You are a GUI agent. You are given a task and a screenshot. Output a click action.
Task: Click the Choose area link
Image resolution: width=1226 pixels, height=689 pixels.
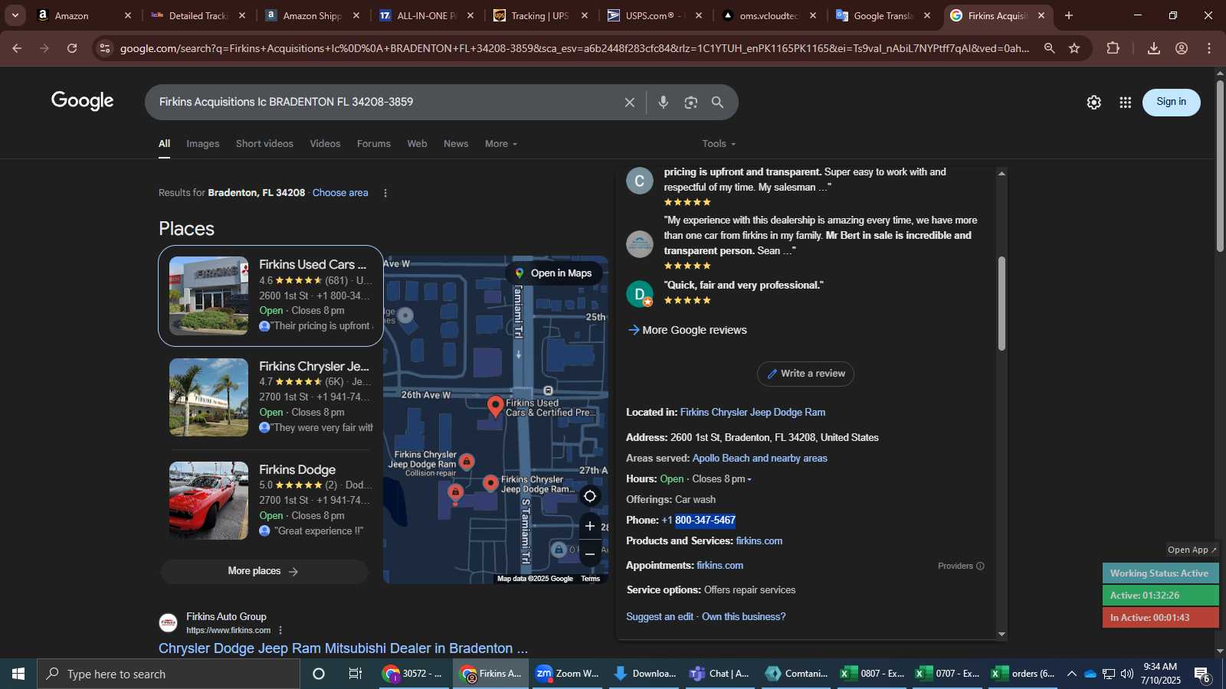(x=340, y=193)
